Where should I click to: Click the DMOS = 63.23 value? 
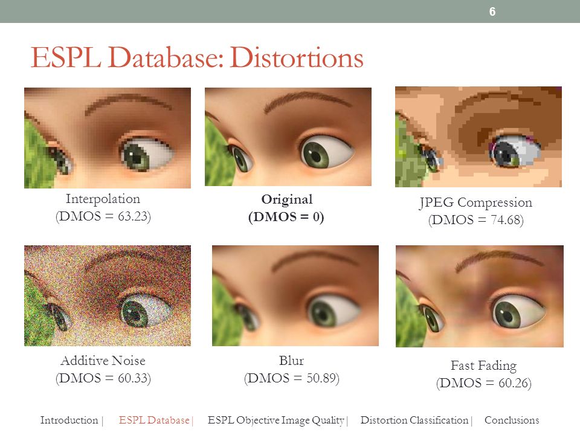point(103,216)
